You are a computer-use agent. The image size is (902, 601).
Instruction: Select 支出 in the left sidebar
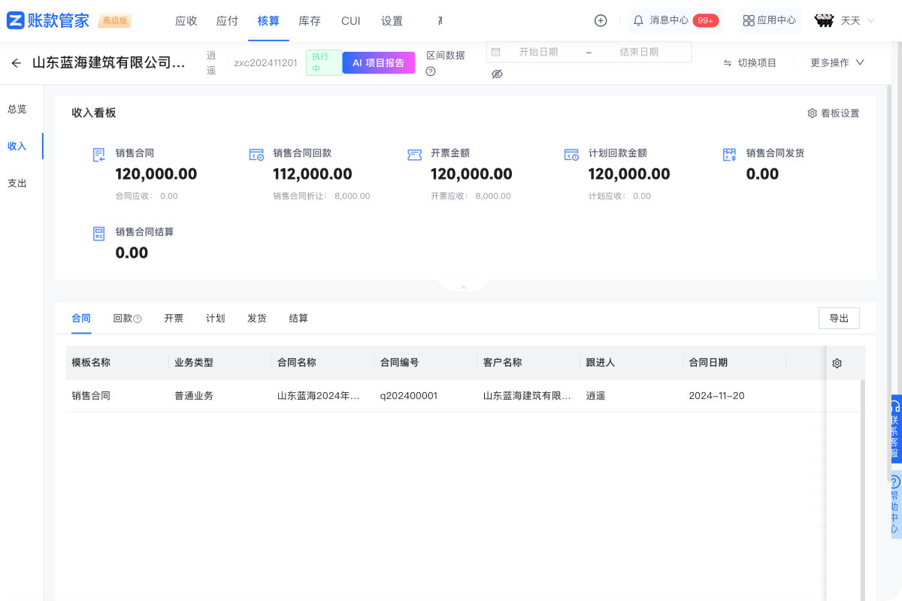click(17, 183)
